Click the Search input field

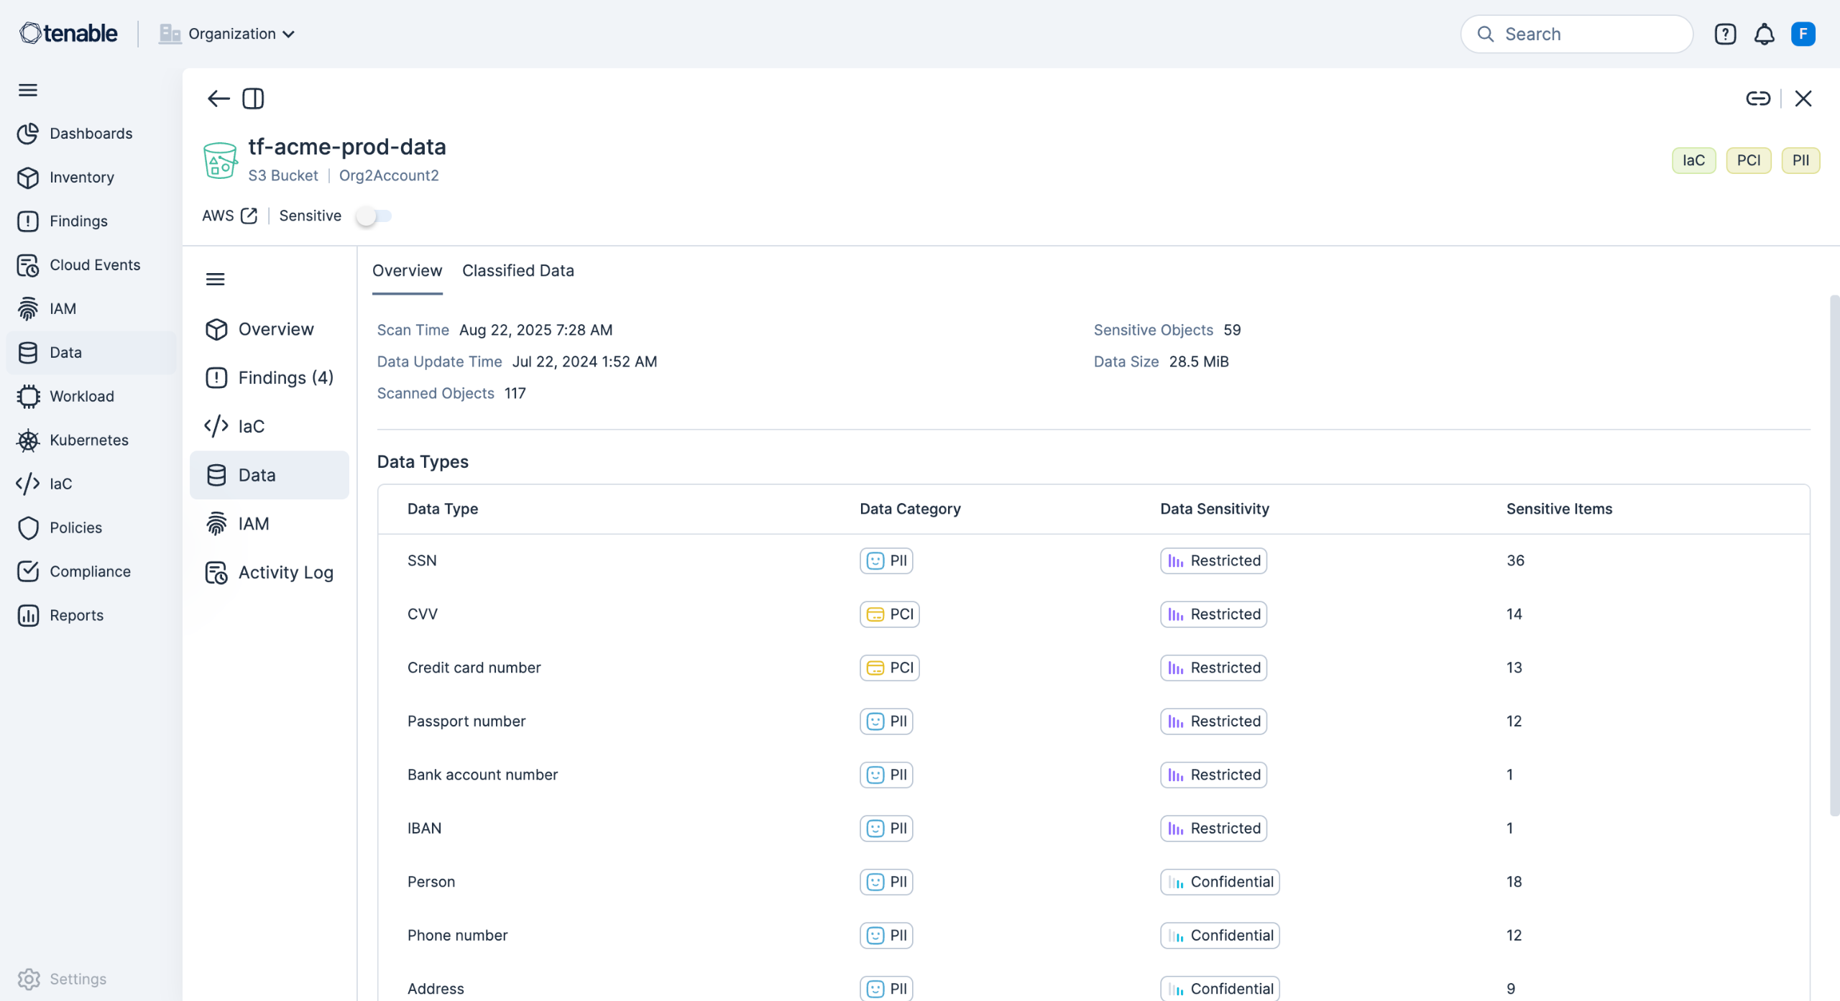[1588, 34]
